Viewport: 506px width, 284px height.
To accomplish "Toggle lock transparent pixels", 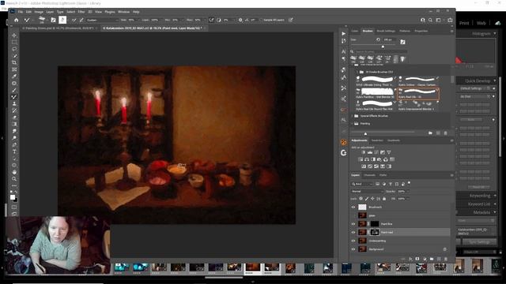I will click(361, 199).
